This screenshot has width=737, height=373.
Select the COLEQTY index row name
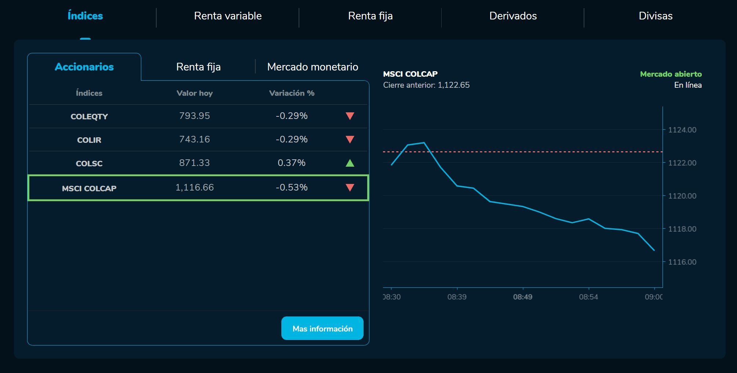[x=89, y=116]
